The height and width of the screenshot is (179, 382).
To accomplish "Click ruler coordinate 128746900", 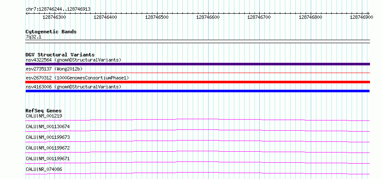I will 361,17.
